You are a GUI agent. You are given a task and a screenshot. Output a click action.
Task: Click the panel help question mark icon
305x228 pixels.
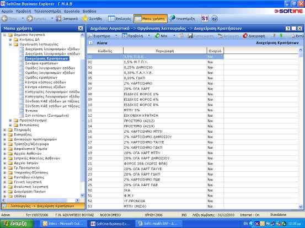[288, 29]
